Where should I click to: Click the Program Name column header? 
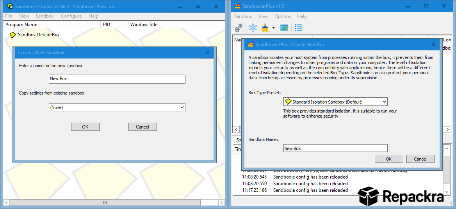(x=52, y=25)
